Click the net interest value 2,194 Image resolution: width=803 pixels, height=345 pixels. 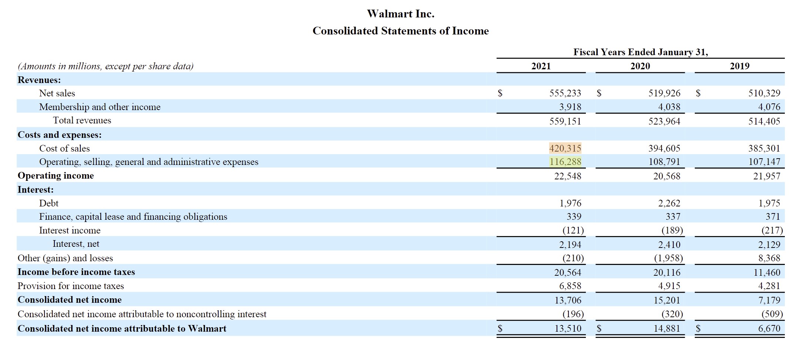(x=570, y=245)
